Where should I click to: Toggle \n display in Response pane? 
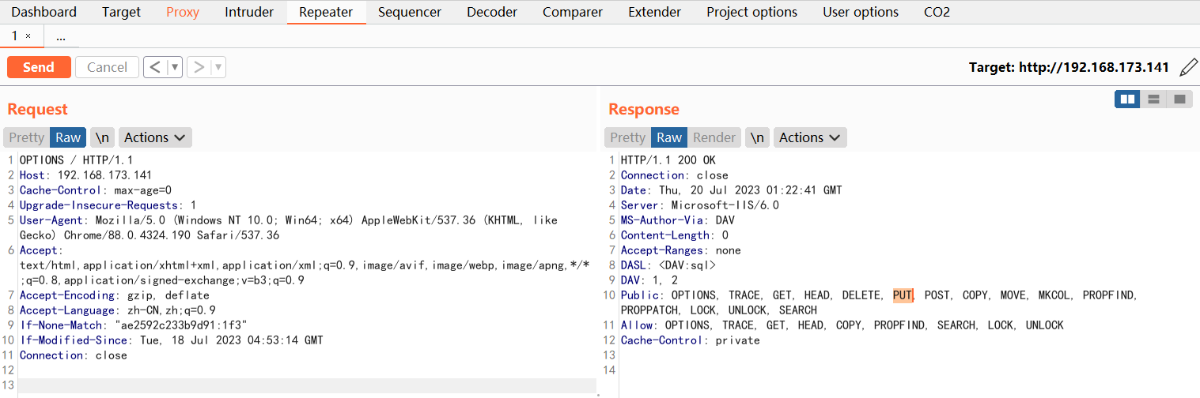[x=757, y=137]
